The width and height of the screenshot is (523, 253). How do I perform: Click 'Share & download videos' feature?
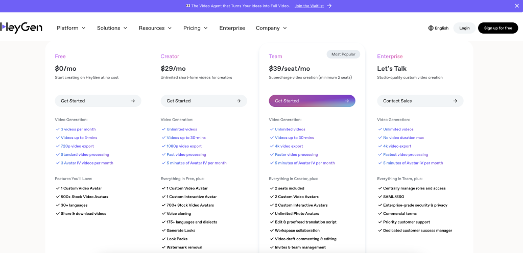tap(83, 214)
